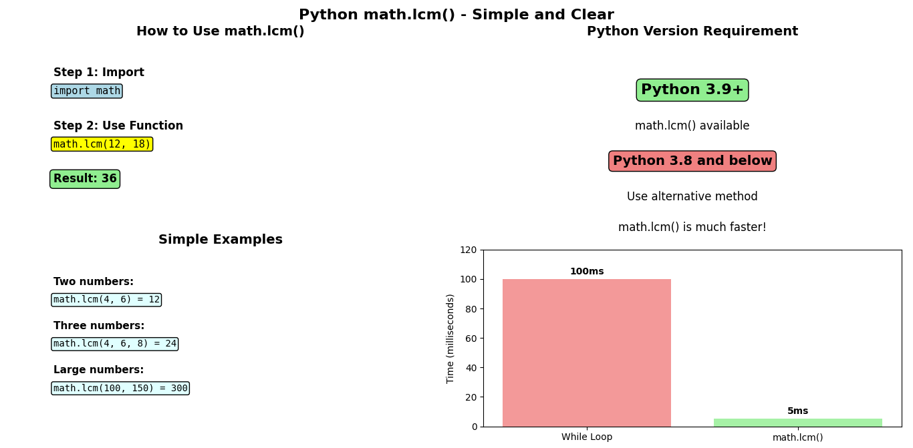Screen dimensions: 913x448
Task: Click the 'import math' code box
Action: pos(87,91)
